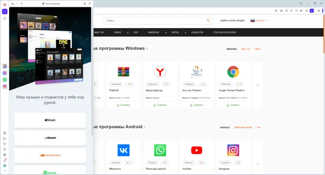Screen dimensions: 325x175
Task: Open Instagram in the Opera sidebar
Action: pyautogui.click(x=5, y=87)
